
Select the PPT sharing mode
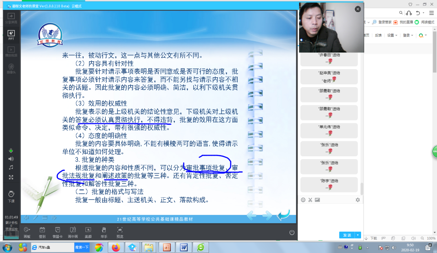coord(11,35)
